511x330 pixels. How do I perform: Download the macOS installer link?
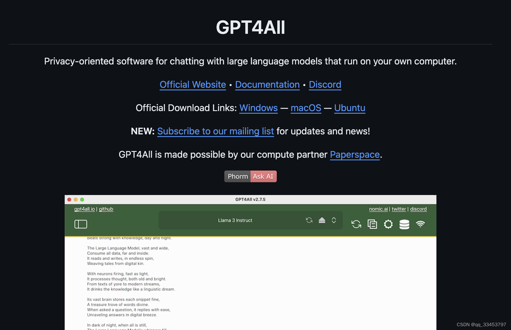click(x=306, y=108)
